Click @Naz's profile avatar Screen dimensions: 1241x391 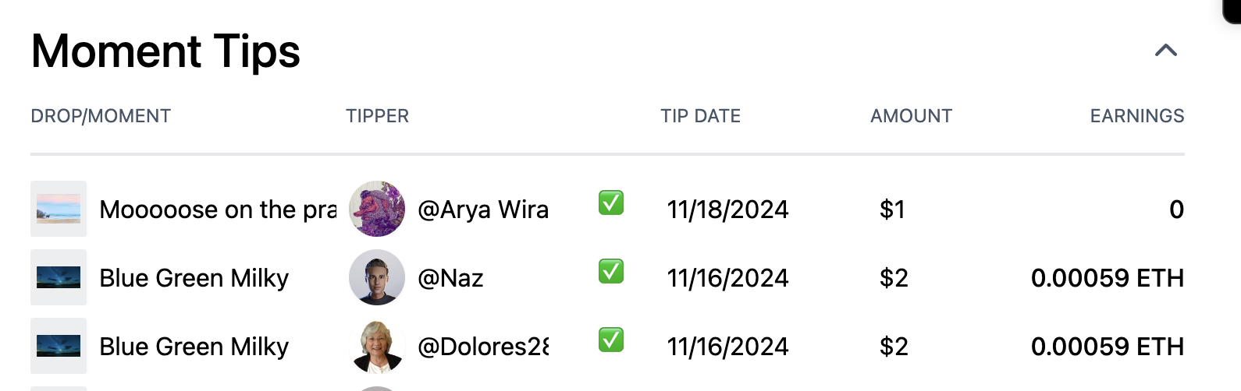(377, 277)
